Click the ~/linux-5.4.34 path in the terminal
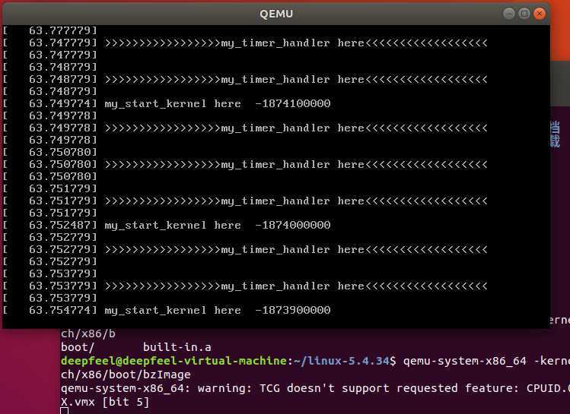The width and height of the screenshot is (570, 414). (x=341, y=361)
